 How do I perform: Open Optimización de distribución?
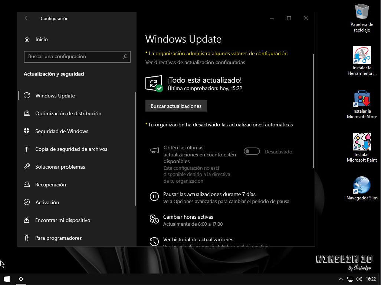pos(68,113)
